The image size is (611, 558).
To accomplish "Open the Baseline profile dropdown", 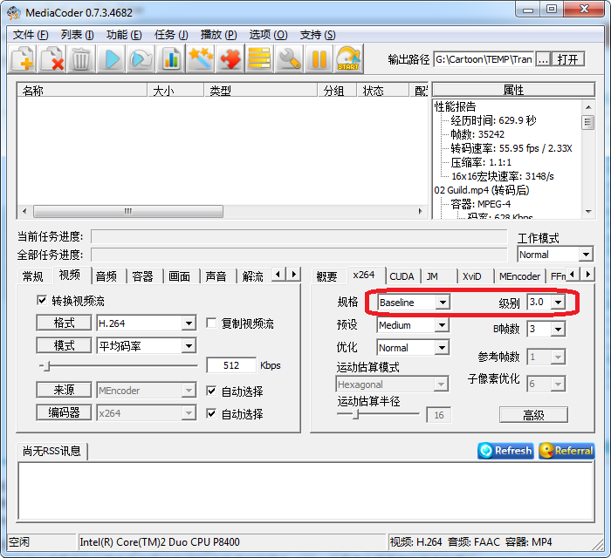I will (x=443, y=302).
